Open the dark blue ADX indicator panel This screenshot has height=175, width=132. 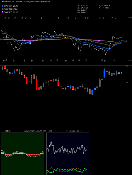tap(68, 154)
